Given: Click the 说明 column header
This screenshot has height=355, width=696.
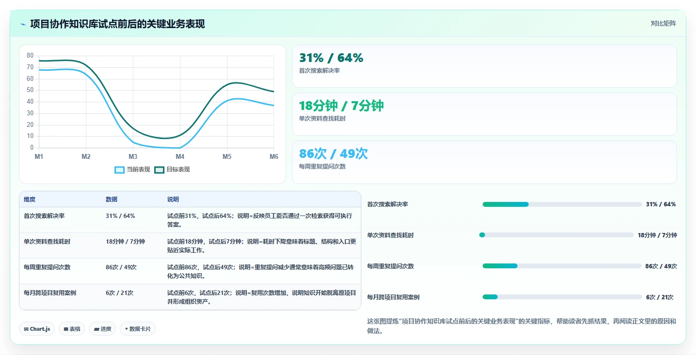Looking at the screenshot, I should click(x=173, y=200).
